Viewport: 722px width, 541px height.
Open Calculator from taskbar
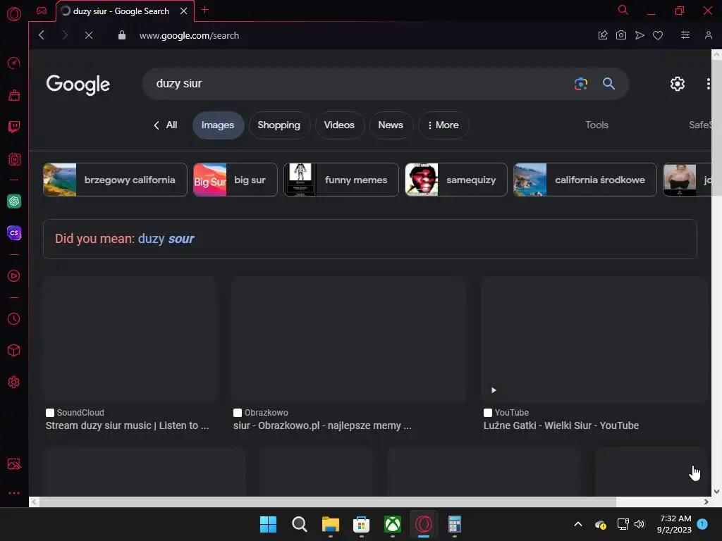(x=455, y=524)
